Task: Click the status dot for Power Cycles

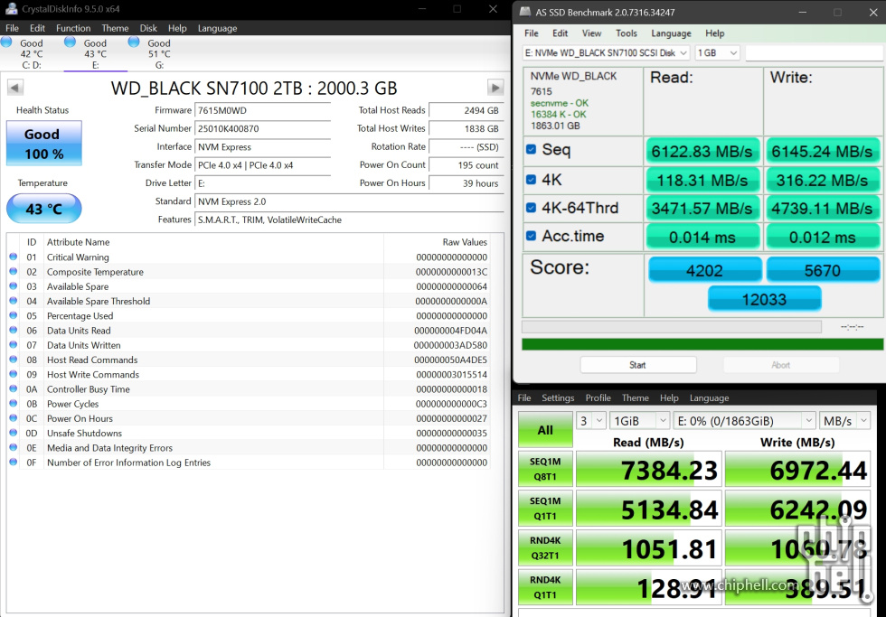Action: [x=13, y=404]
